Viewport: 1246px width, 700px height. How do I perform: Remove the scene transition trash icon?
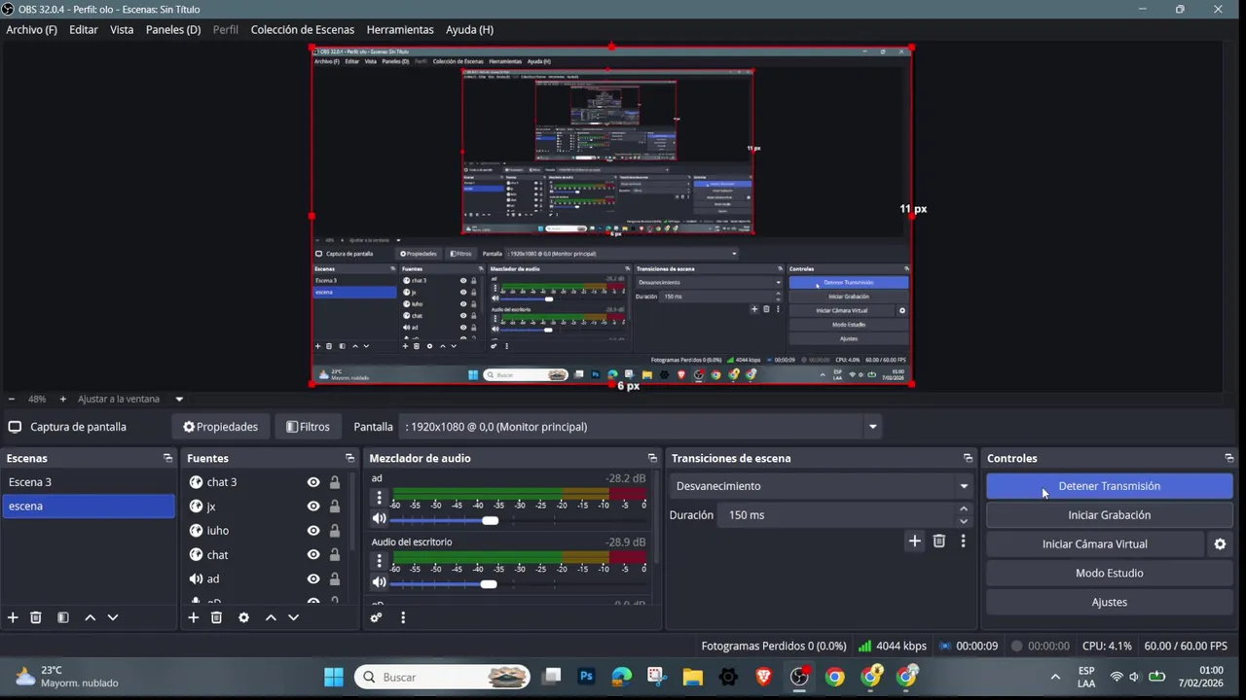(x=939, y=542)
